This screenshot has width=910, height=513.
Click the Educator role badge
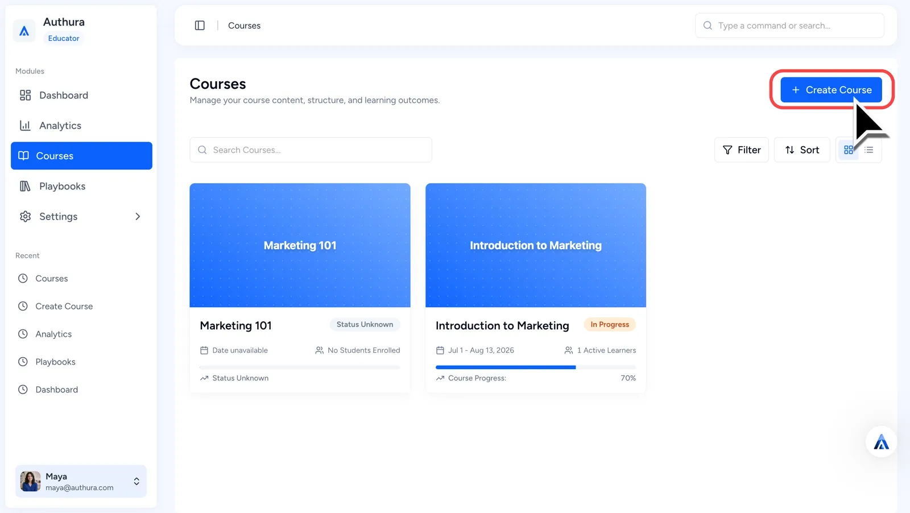64,38
